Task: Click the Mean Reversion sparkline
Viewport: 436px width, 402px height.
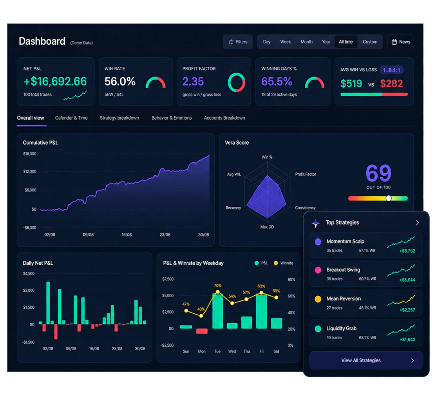Action: [x=401, y=300]
